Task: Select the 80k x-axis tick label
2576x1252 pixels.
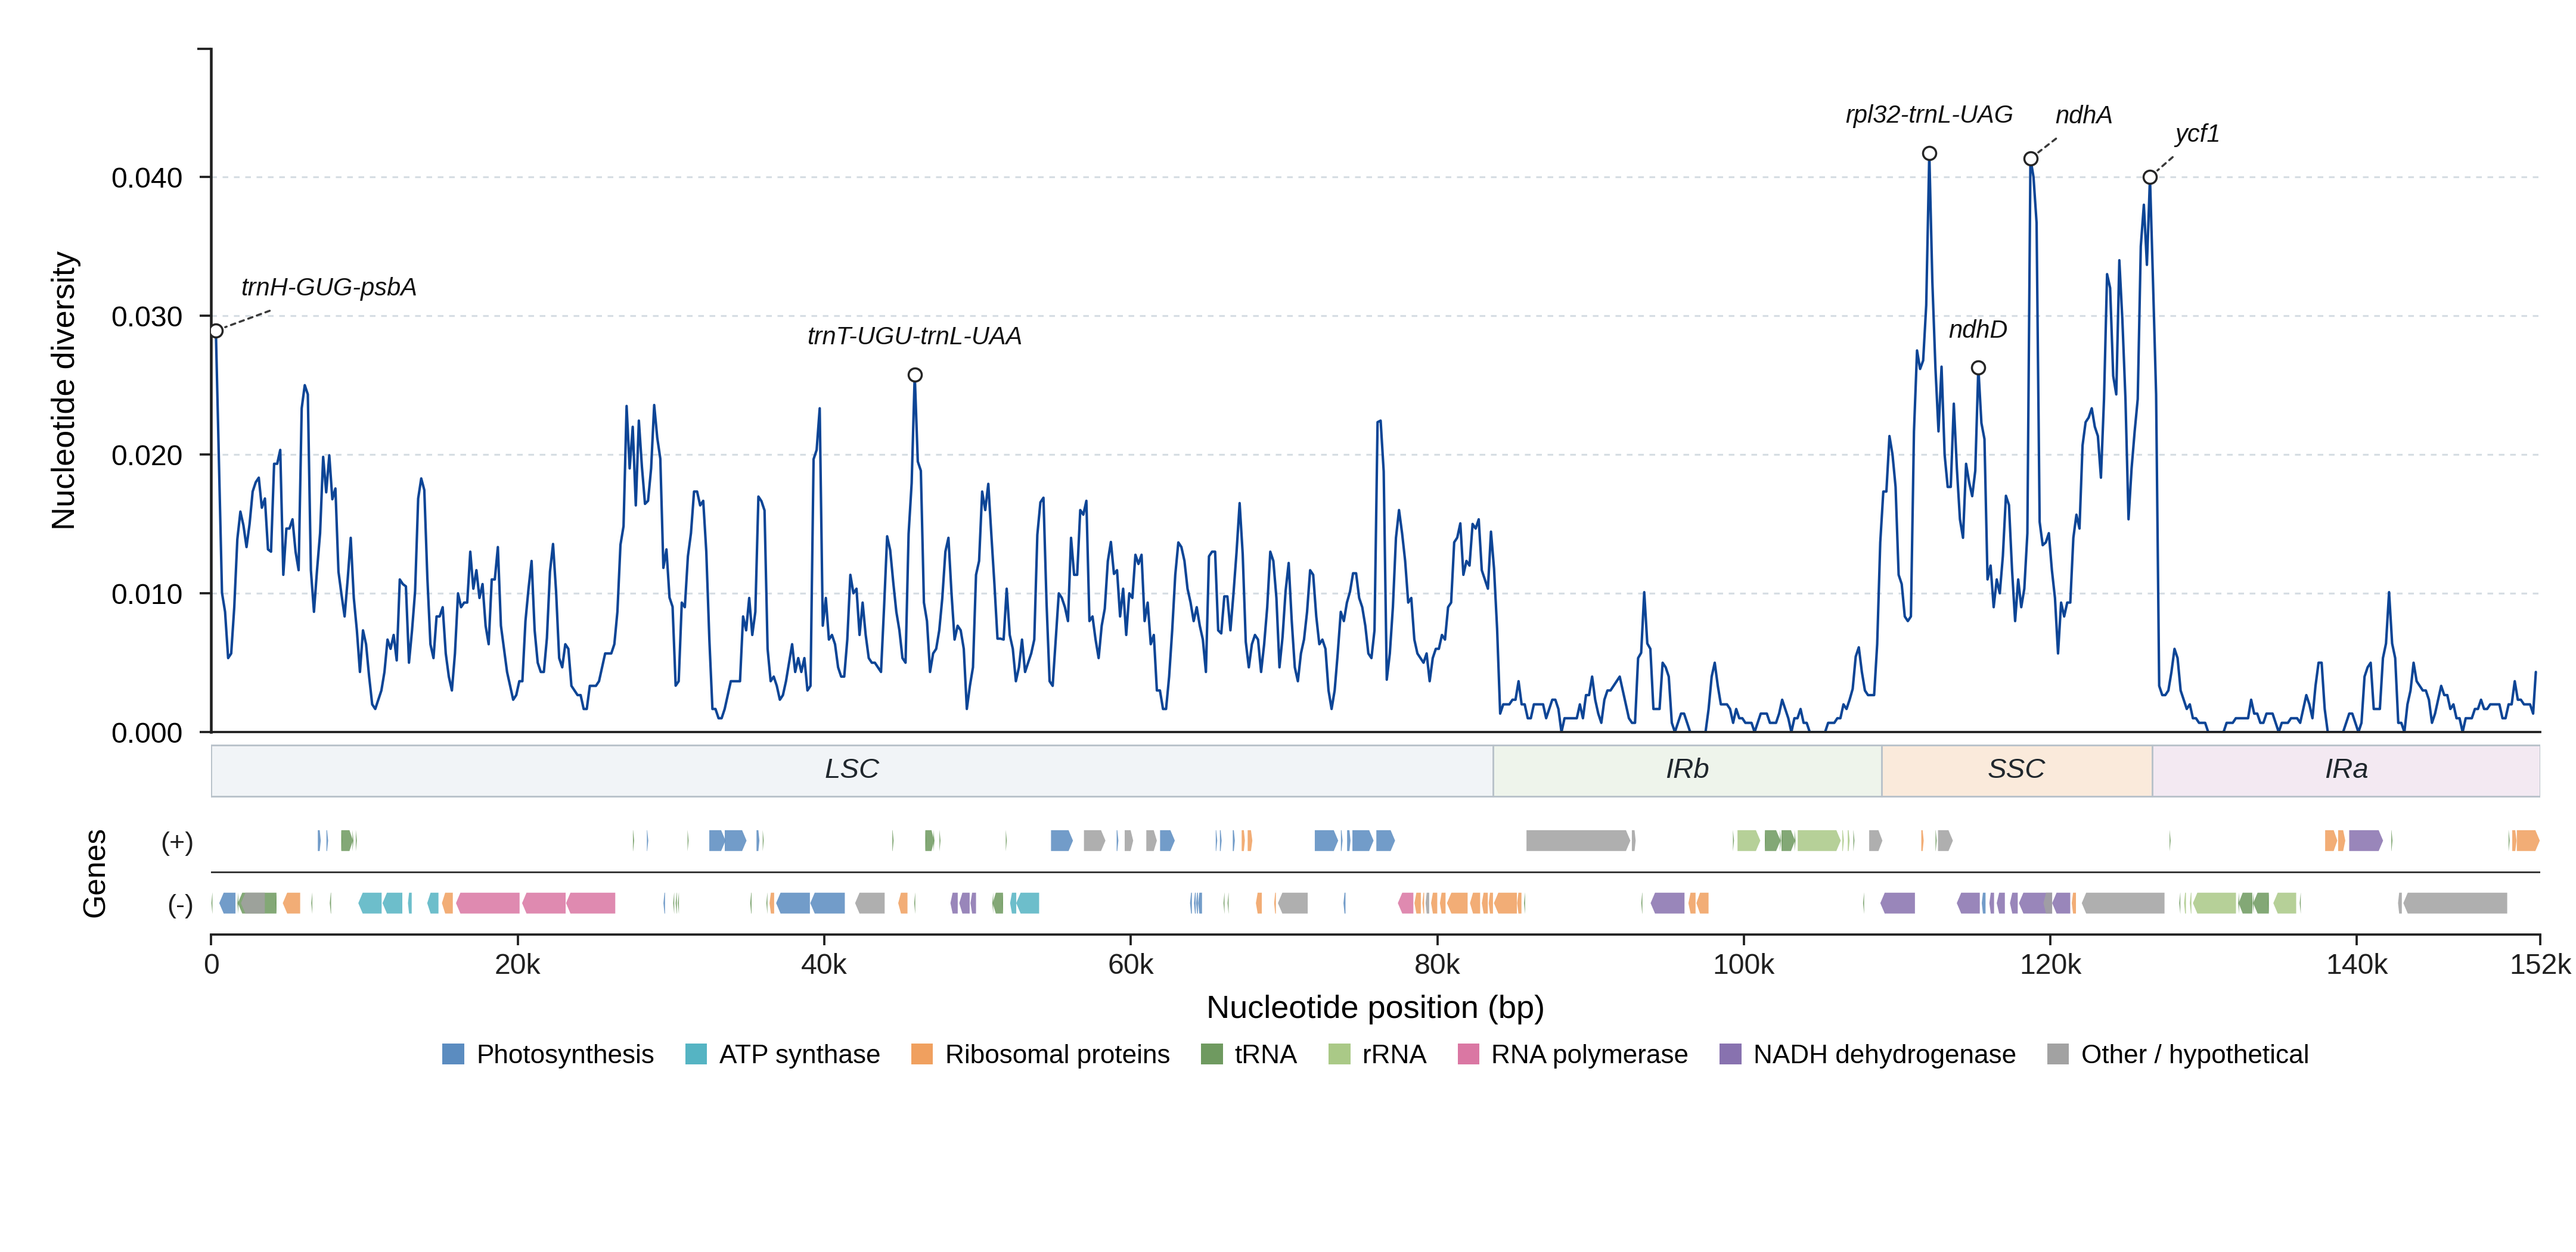Action: (1437, 966)
